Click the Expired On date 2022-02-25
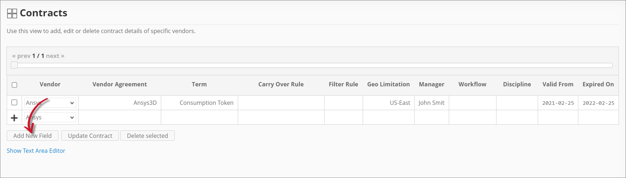Image resolution: width=626 pixels, height=178 pixels. coord(598,103)
